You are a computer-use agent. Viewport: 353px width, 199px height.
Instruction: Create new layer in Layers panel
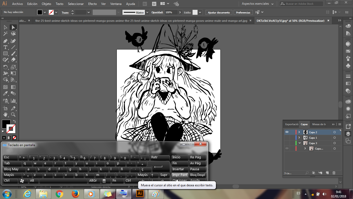click(327, 173)
